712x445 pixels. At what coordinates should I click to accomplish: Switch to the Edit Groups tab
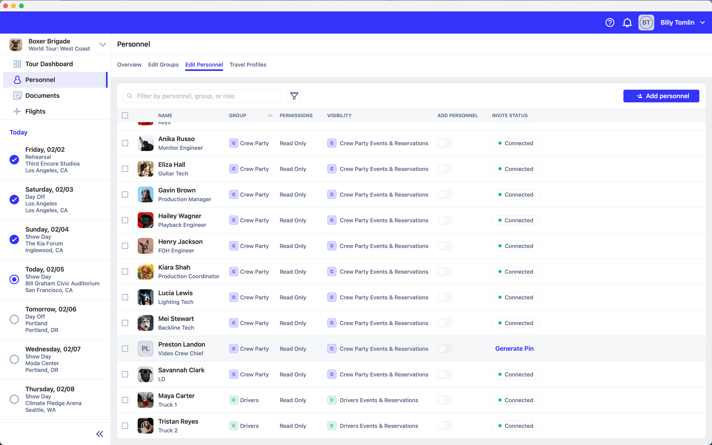[x=163, y=65]
